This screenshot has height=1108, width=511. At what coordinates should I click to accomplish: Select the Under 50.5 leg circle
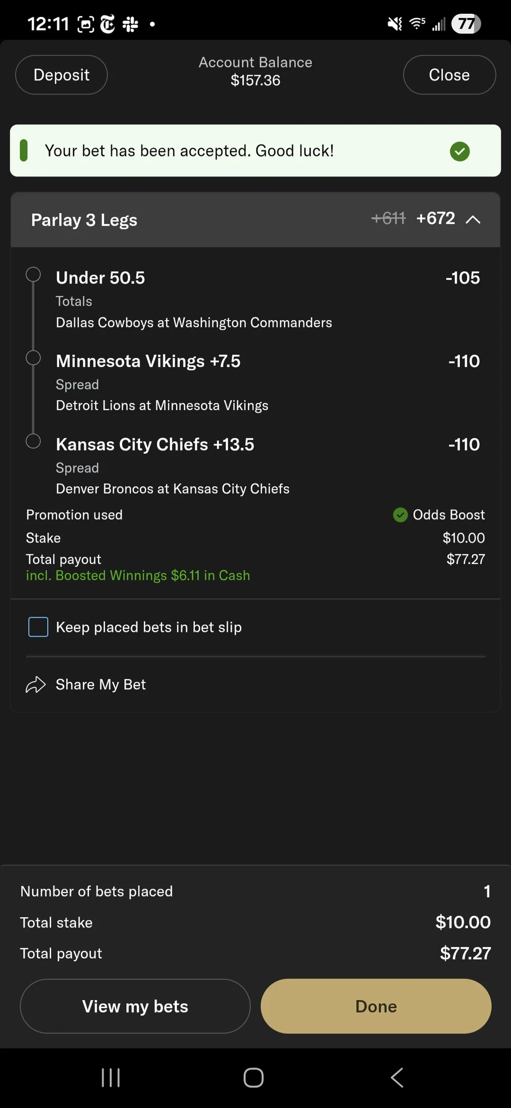pyautogui.click(x=33, y=275)
